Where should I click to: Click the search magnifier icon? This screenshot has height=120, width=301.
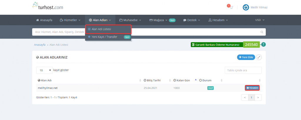click(x=262, y=32)
